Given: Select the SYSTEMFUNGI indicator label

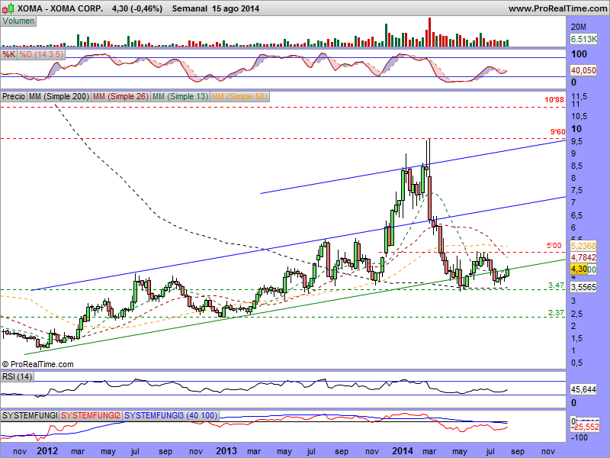Looking at the screenshot, I should pyautogui.click(x=30, y=415).
